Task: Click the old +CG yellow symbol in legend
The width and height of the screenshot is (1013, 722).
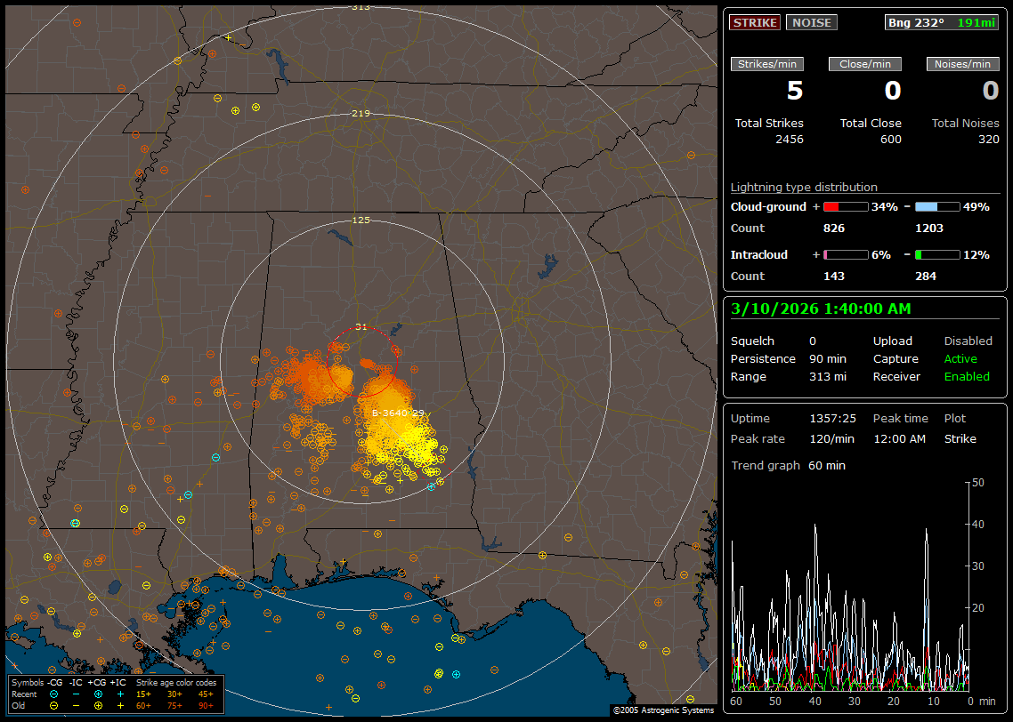Action: (x=98, y=705)
